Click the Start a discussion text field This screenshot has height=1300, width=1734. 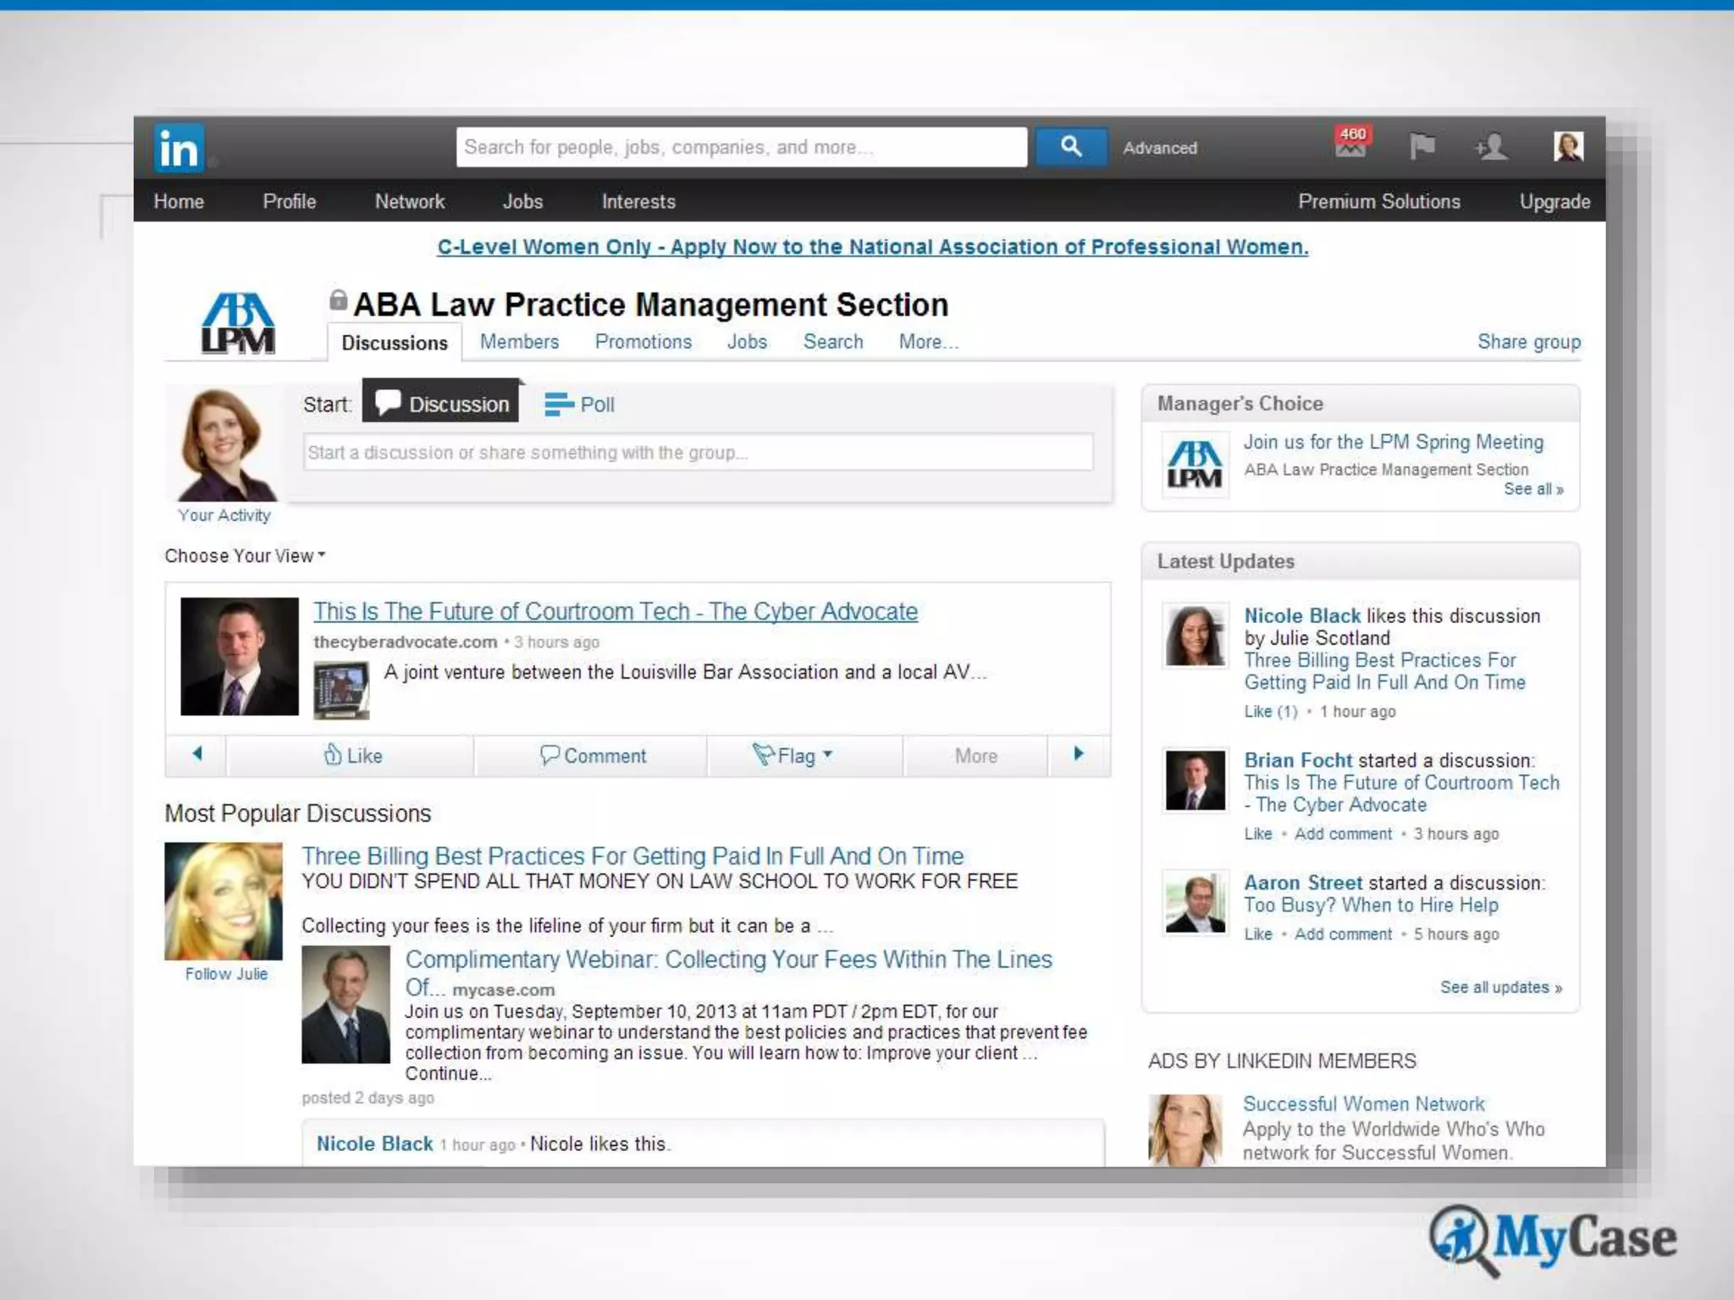coord(698,453)
